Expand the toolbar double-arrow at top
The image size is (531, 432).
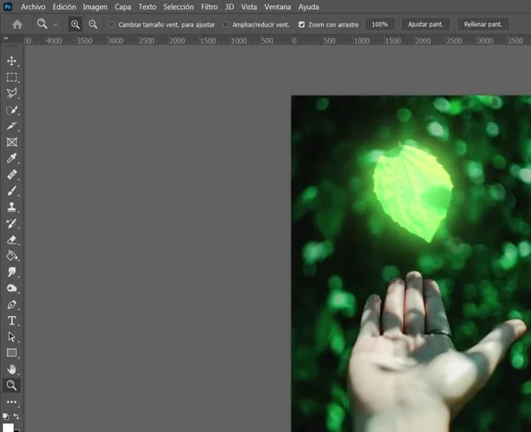[7, 39]
